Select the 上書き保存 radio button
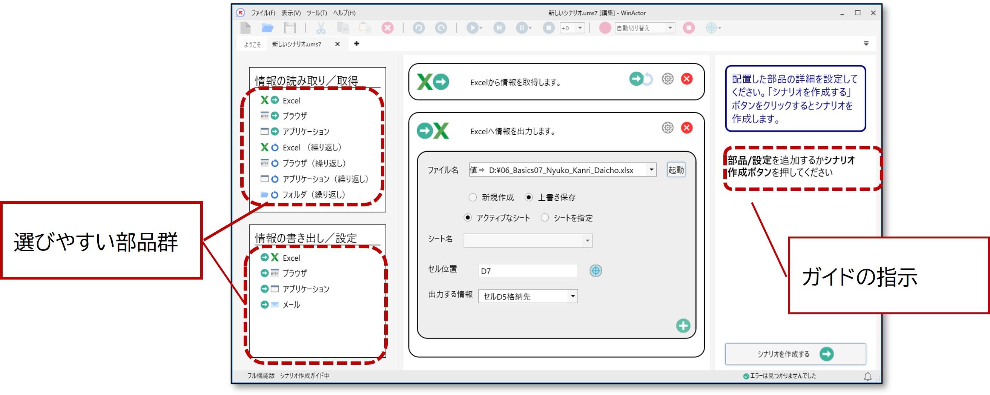The image size is (990, 395). pyautogui.click(x=529, y=197)
